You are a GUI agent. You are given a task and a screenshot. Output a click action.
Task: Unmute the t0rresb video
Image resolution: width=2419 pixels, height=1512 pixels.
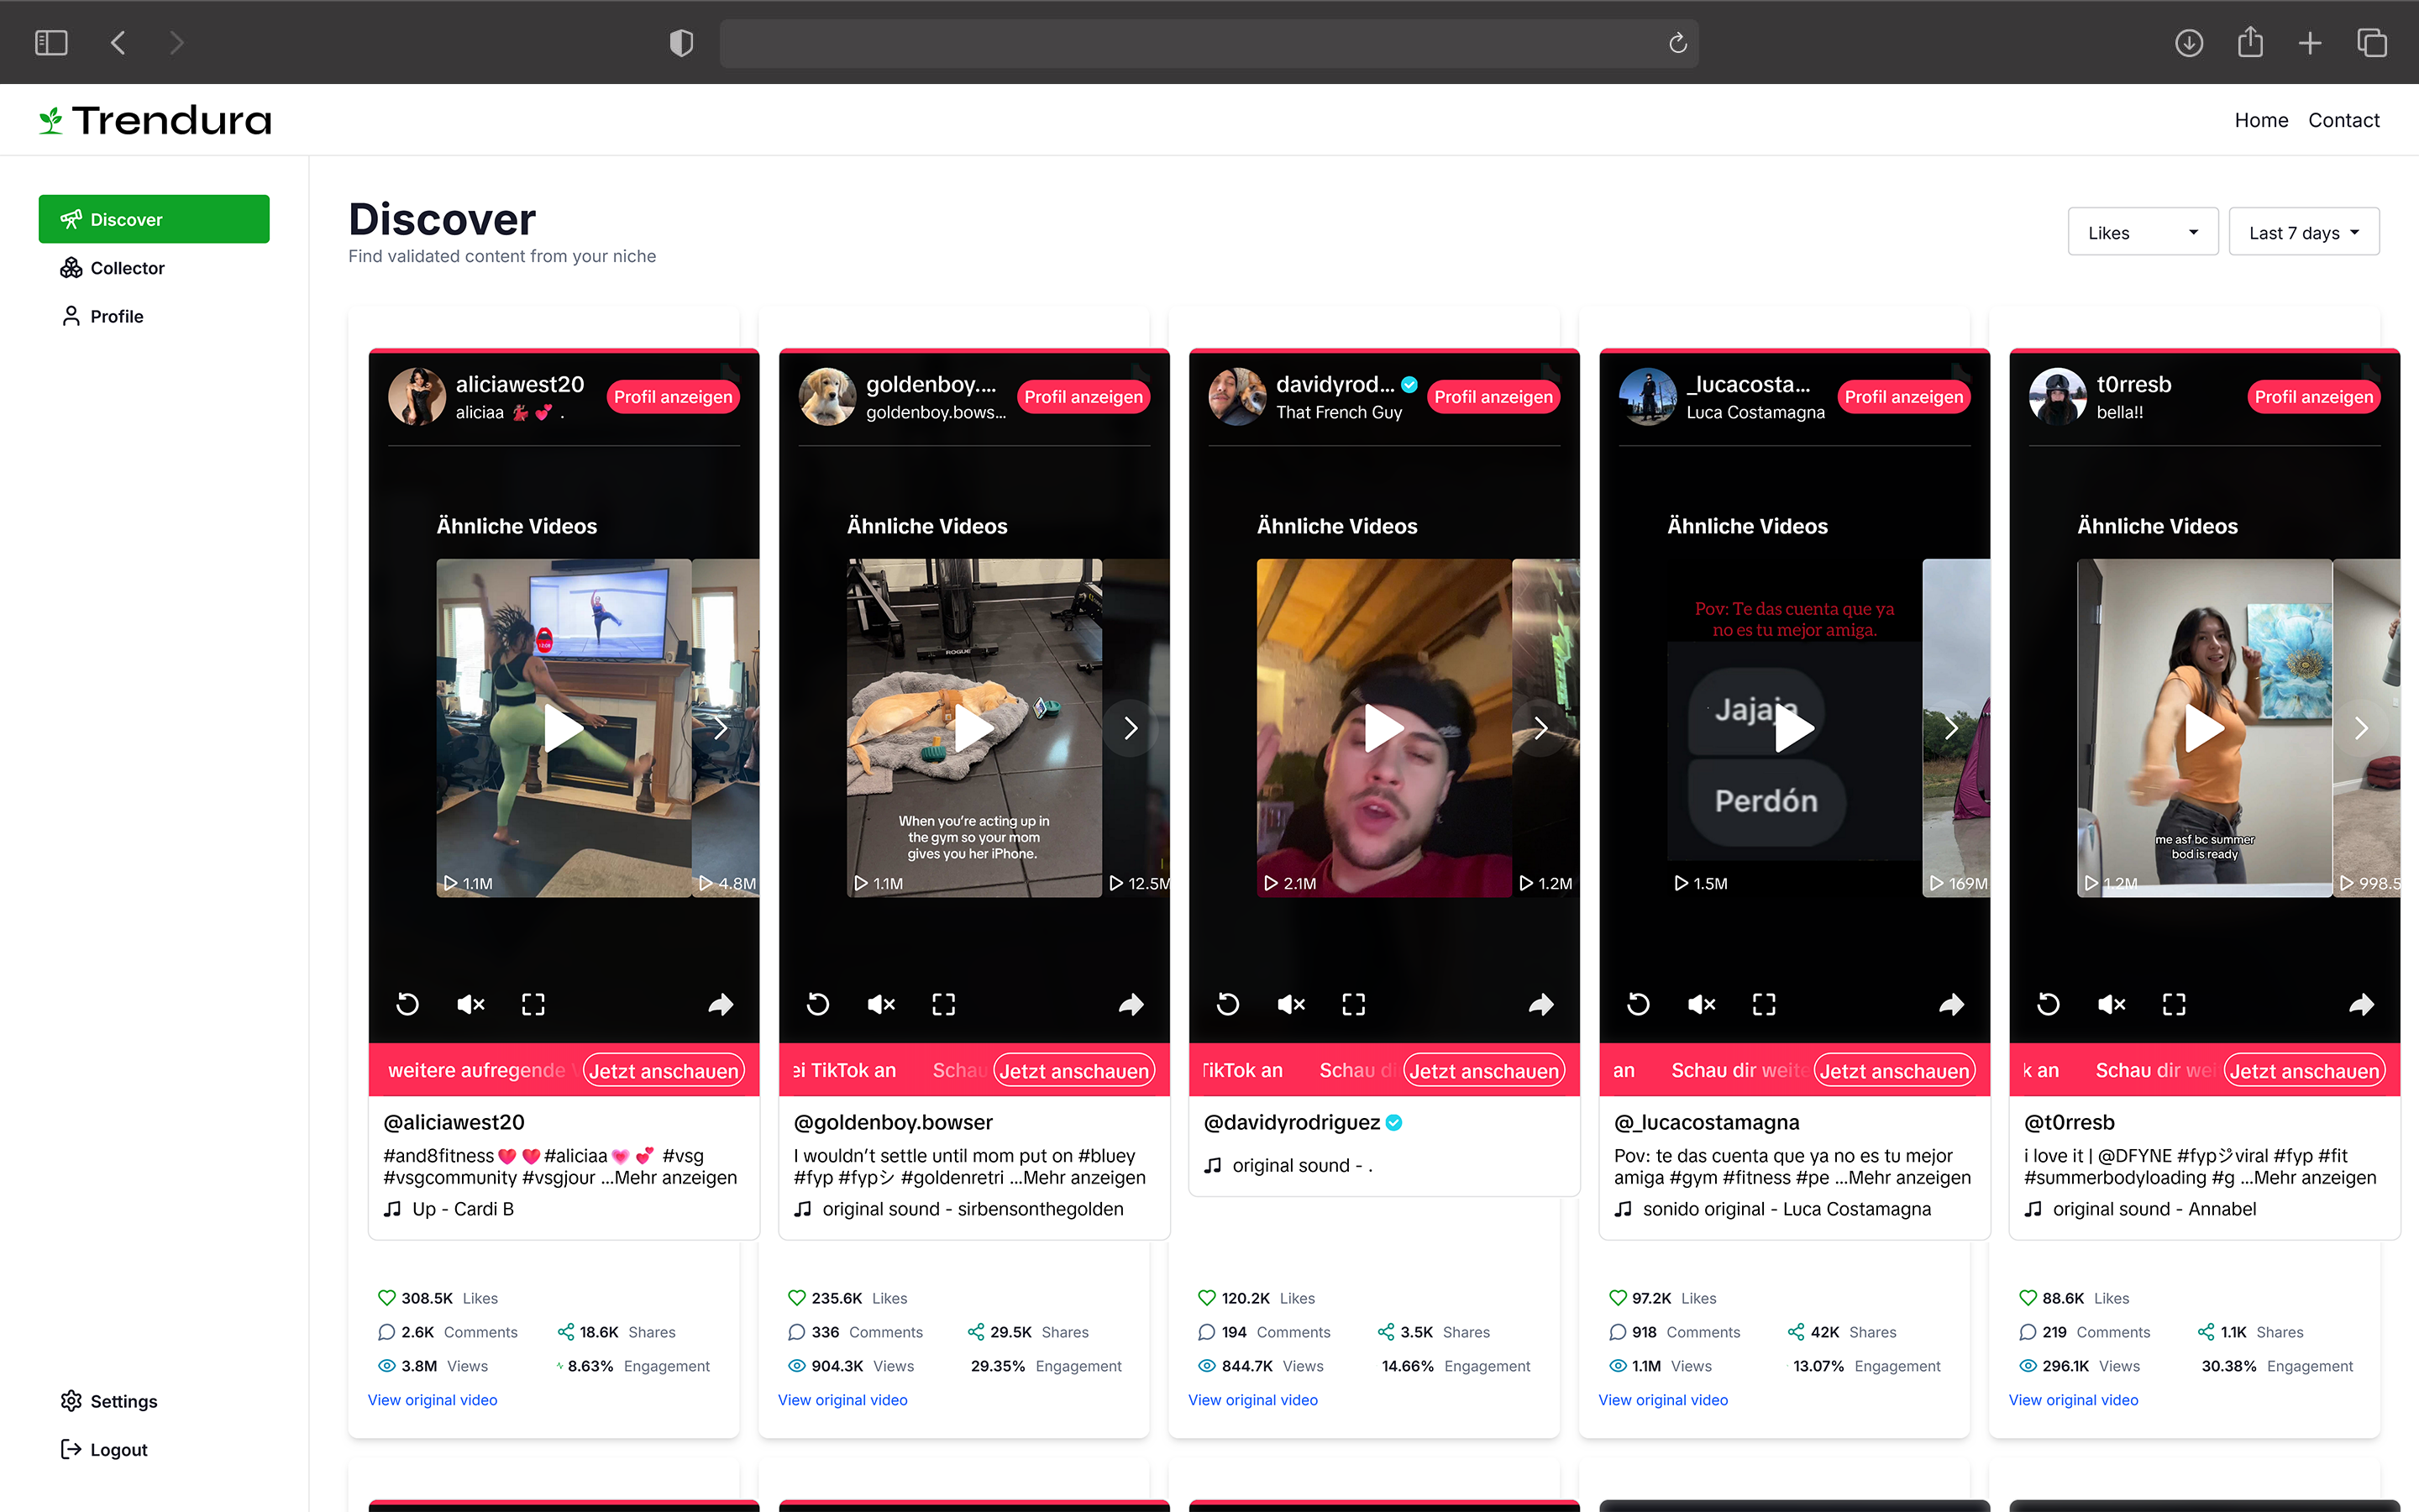pyautogui.click(x=2111, y=1004)
